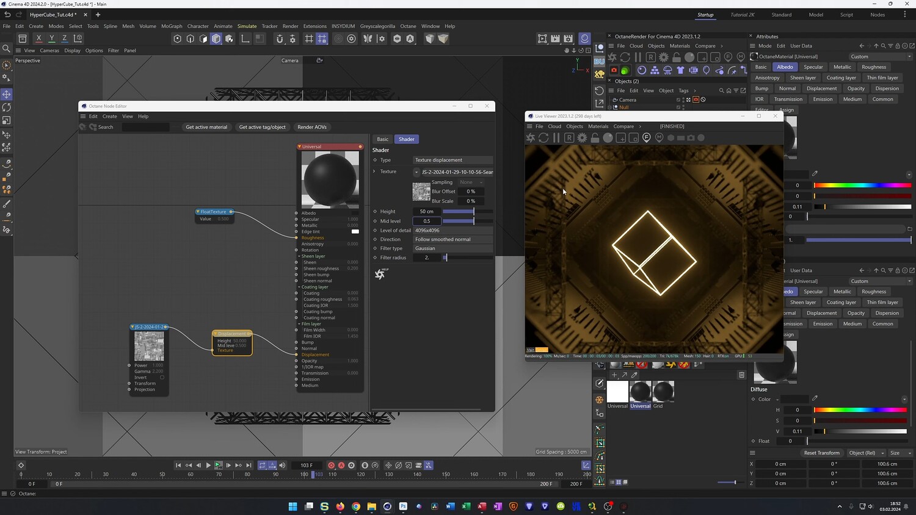This screenshot has width=916, height=515.
Task: Go to the start of the timeline
Action: click(178, 466)
